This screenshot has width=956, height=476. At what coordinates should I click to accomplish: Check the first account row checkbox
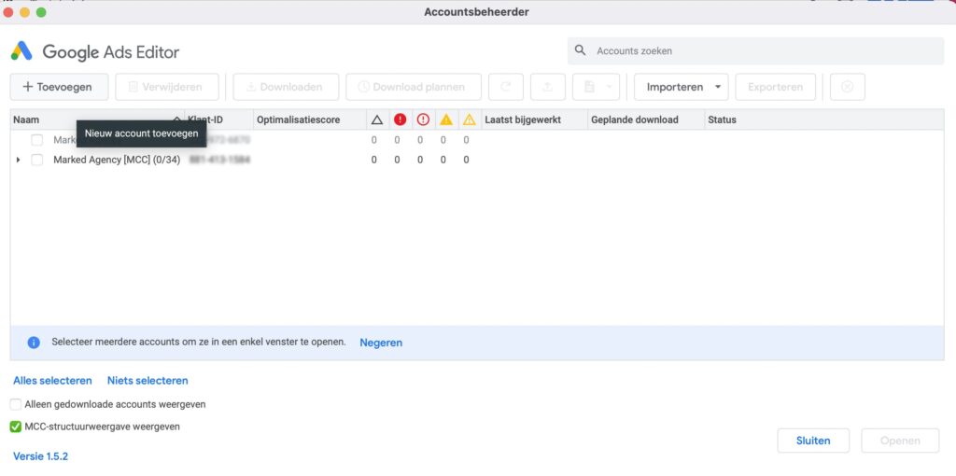coord(37,140)
